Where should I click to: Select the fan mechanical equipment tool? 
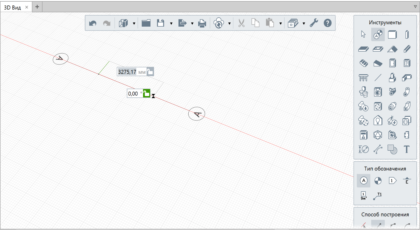[378, 106]
